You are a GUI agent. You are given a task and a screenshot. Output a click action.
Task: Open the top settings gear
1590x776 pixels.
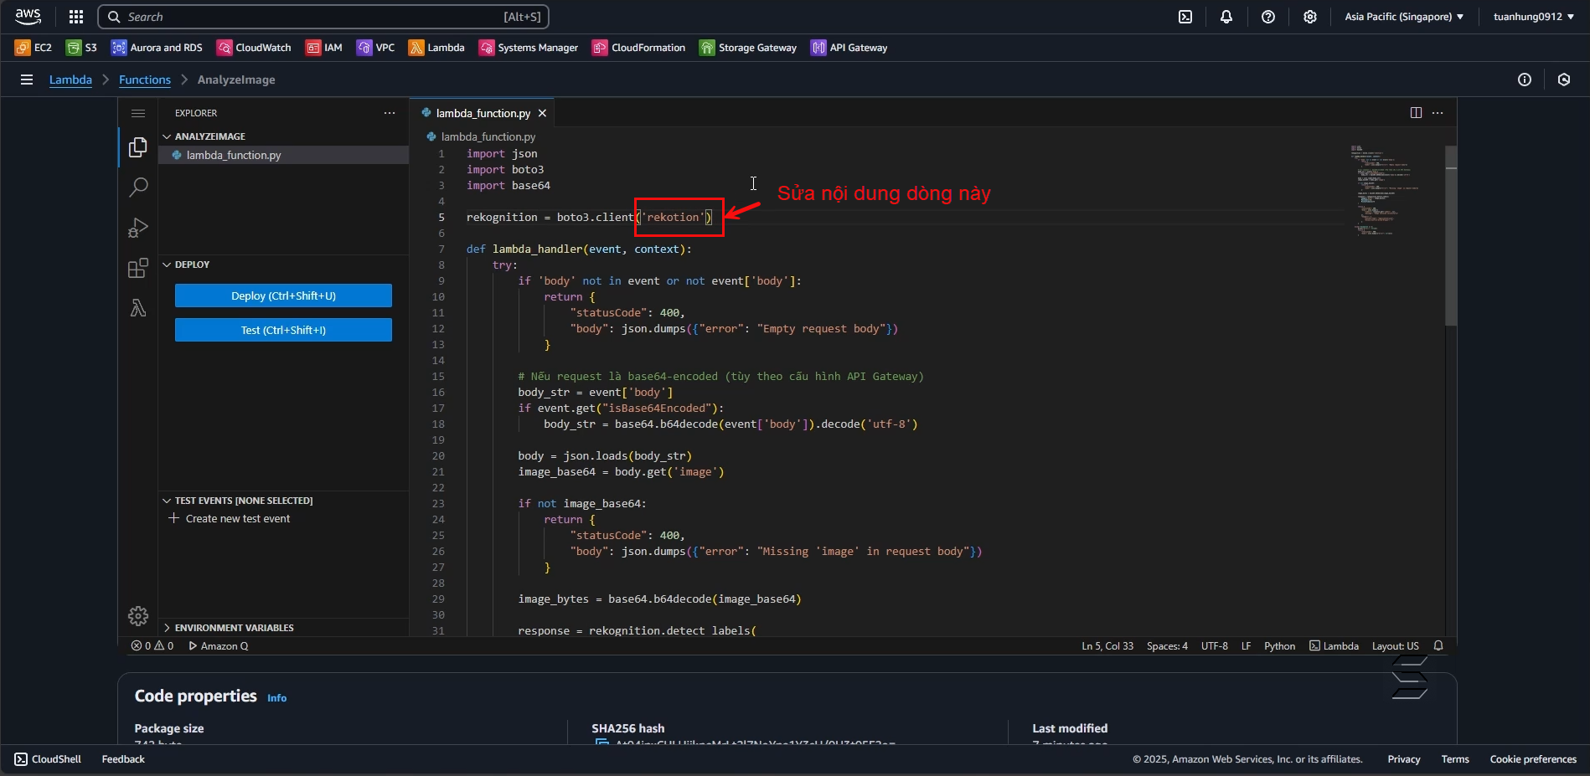(x=1310, y=17)
